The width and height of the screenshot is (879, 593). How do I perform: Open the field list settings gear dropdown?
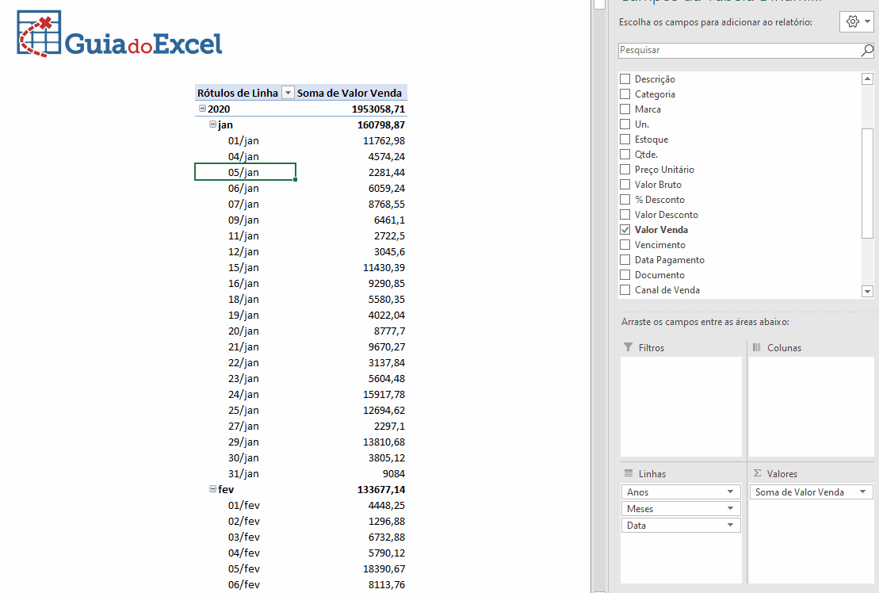click(x=856, y=22)
